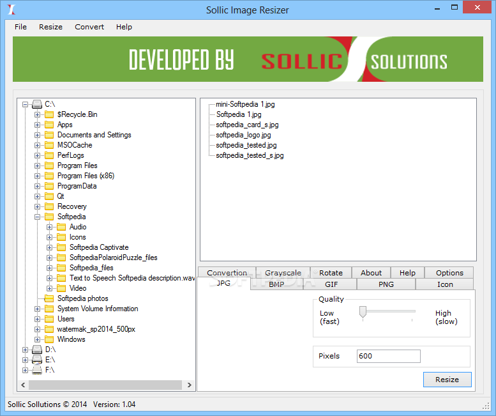Select the PNG format tab
The image size is (496, 416).
386,284
